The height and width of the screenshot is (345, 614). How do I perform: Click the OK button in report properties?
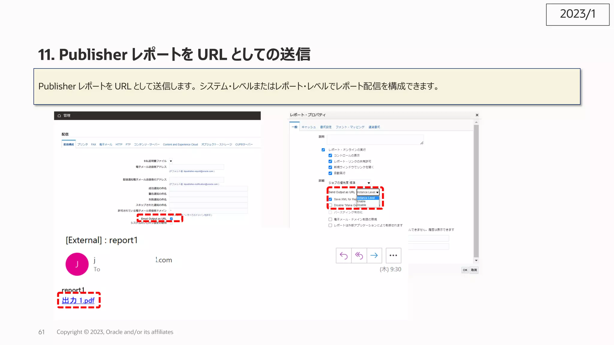tap(465, 270)
